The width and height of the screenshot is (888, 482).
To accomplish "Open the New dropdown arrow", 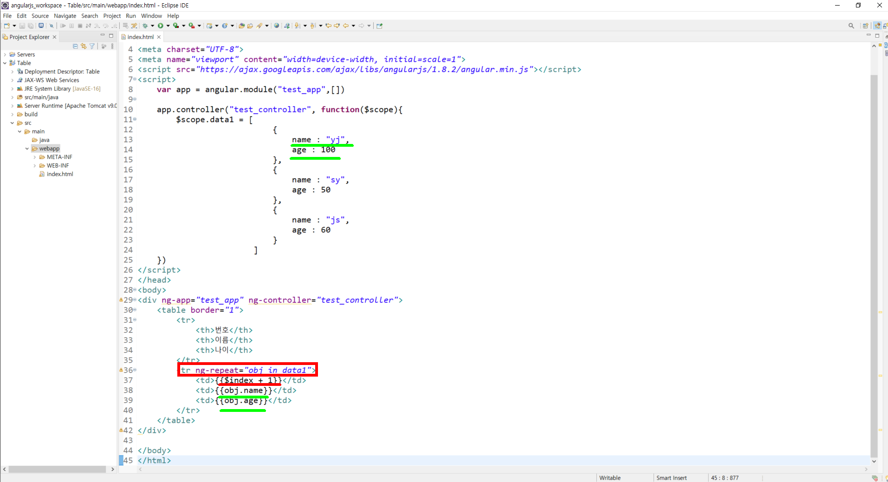I will pyautogui.click(x=14, y=26).
